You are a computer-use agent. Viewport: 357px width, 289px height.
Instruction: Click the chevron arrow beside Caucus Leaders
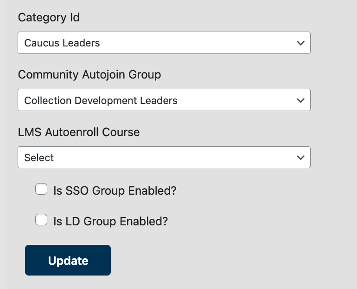coord(300,43)
